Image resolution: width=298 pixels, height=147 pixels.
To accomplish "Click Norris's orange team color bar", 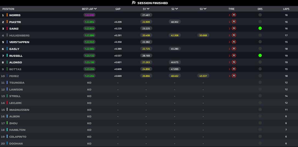I will pos(7,15).
